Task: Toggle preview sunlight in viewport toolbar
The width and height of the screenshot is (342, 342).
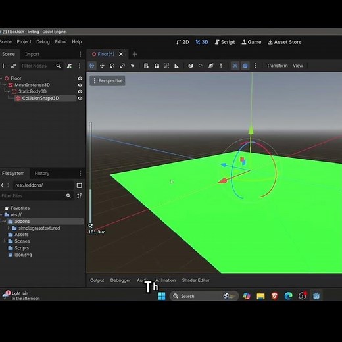Action: [235, 66]
